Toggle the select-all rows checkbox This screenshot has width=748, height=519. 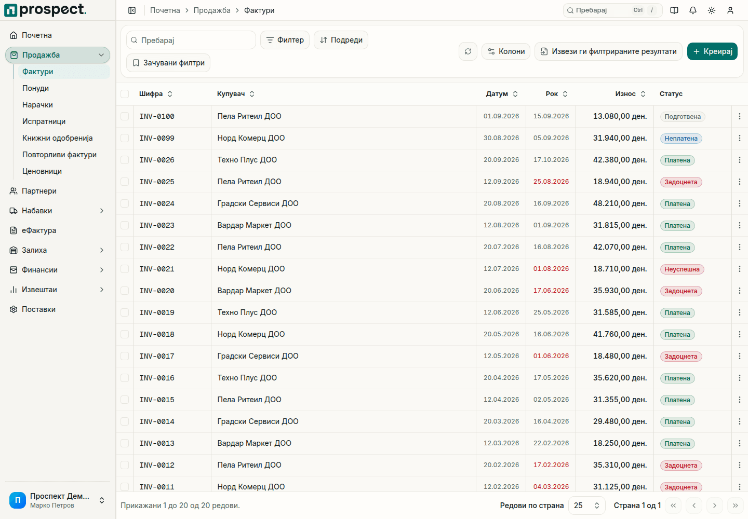coord(125,94)
